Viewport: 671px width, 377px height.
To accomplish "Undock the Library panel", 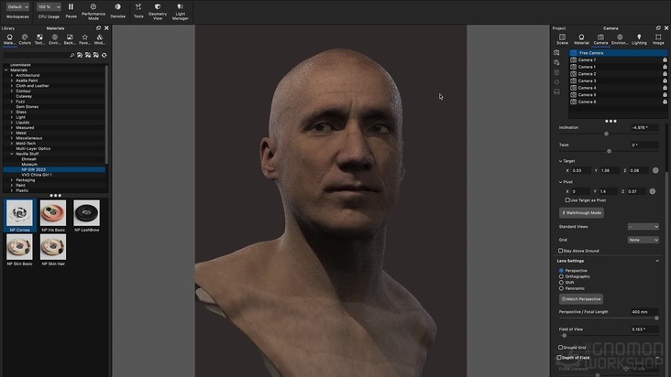I will click(x=98, y=28).
